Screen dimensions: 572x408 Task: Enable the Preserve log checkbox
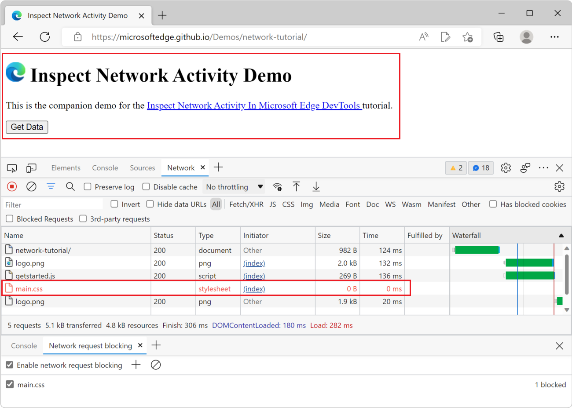point(88,187)
